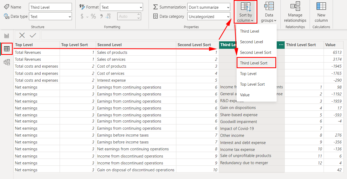Viewport: 347px width, 179px height.
Task: Click the Second Level column header
Action: click(x=109, y=45)
